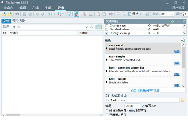Click the refresh path icon
188x120 pixels.
pos(91,27)
